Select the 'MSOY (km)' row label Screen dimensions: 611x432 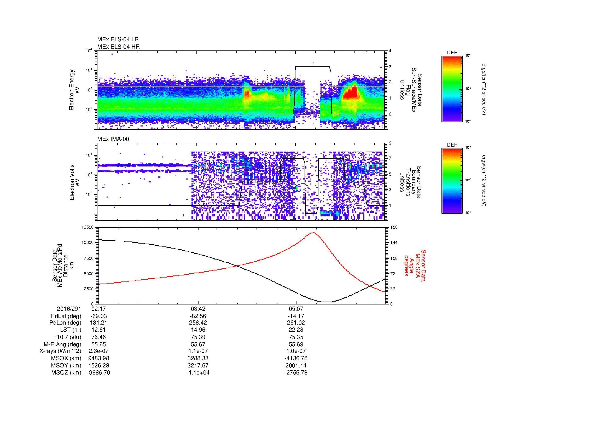coord(66,366)
